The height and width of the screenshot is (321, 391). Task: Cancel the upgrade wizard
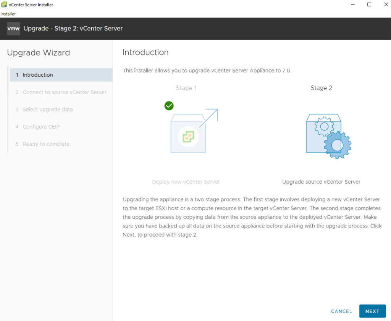[x=341, y=311]
